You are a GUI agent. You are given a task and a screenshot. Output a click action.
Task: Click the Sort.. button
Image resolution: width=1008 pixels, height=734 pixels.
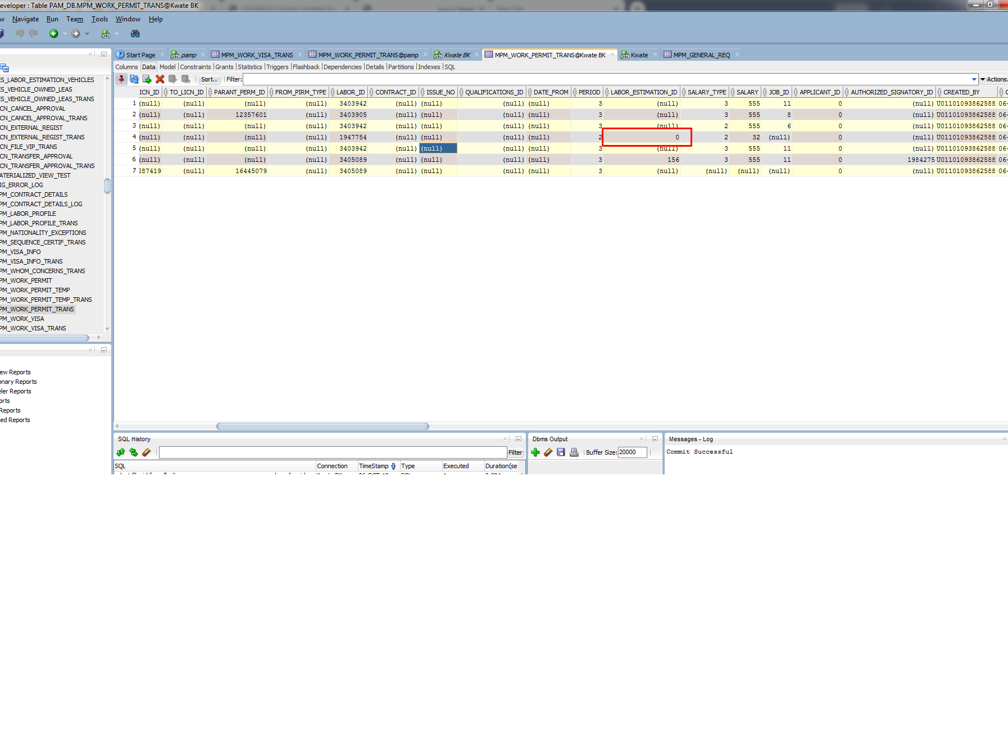coord(208,79)
